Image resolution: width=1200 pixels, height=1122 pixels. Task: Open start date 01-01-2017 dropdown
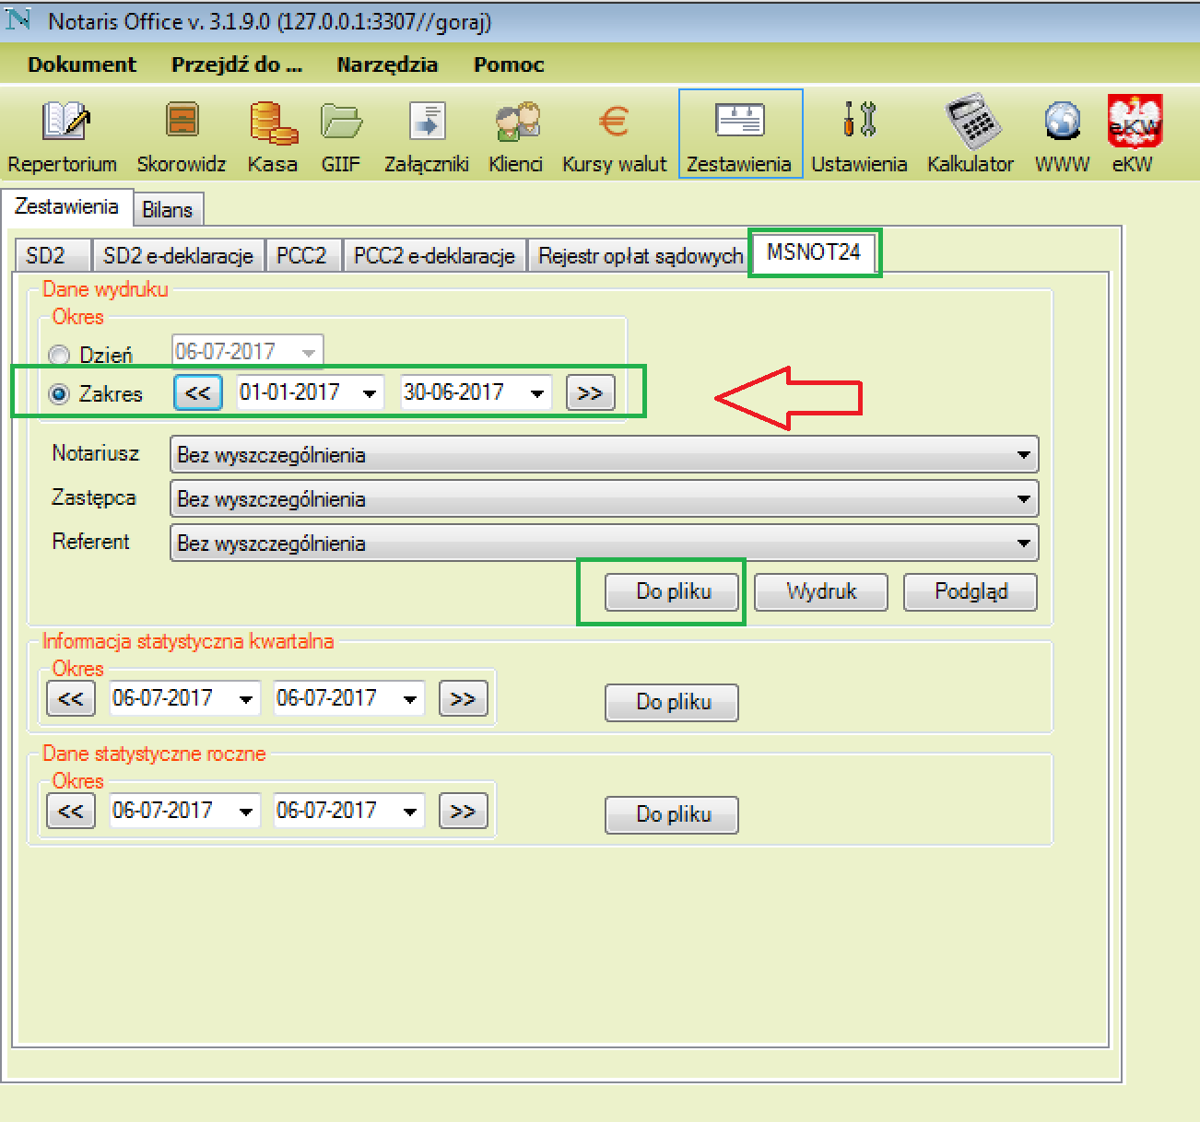tap(370, 392)
